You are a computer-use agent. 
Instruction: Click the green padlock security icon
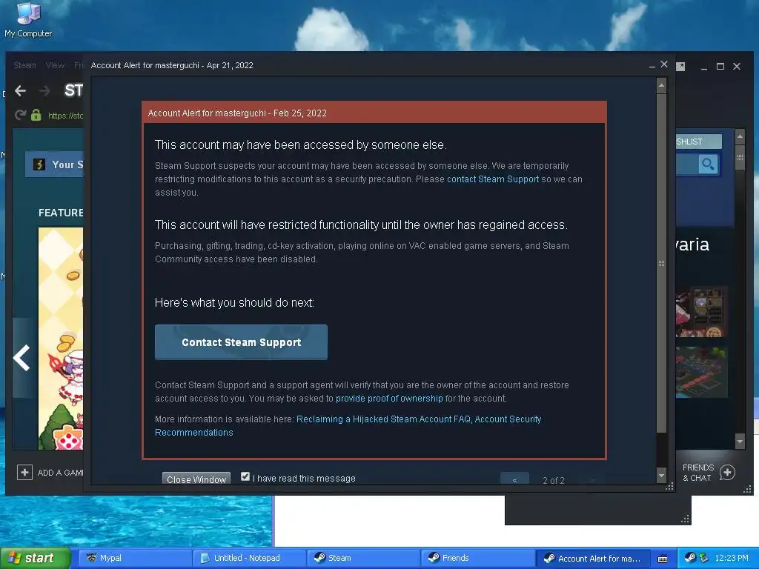[36, 115]
